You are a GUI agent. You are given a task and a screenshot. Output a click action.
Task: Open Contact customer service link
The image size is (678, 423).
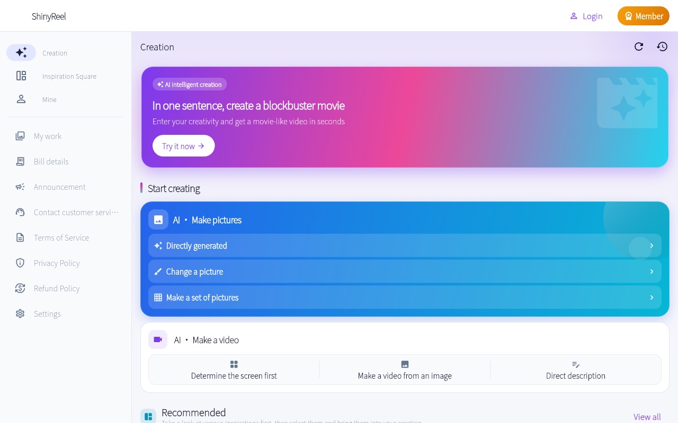point(76,212)
